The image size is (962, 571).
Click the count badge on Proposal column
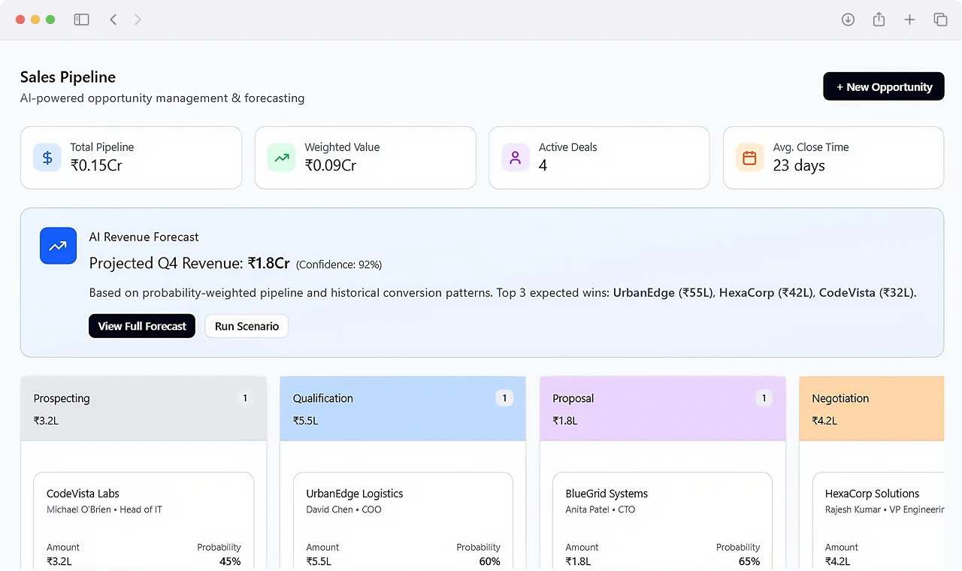pos(764,398)
